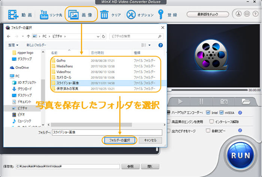The width and height of the screenshot is (262, 177).
Task: Click the preview Play button
Action: [x=180, y=101]
